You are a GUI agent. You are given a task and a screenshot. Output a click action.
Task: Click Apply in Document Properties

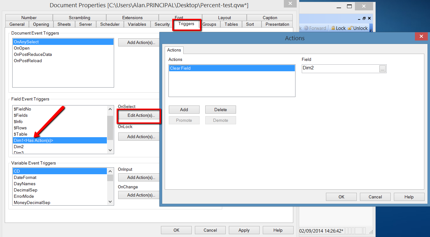[x=244, y=230]
